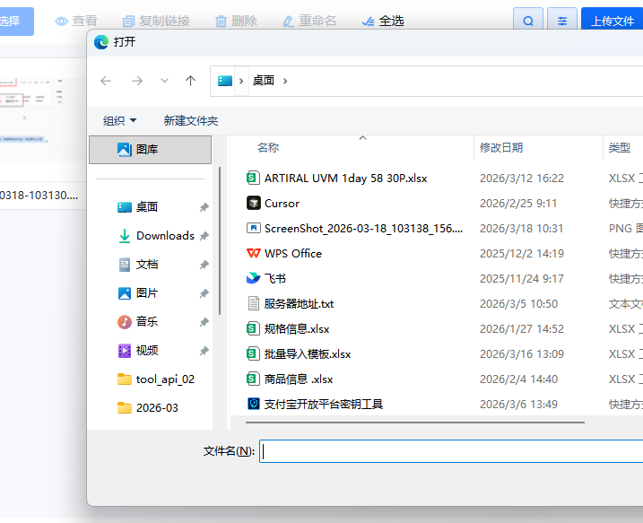
Task: Click the back arrow in file dialog
Action: pos(106,81)
